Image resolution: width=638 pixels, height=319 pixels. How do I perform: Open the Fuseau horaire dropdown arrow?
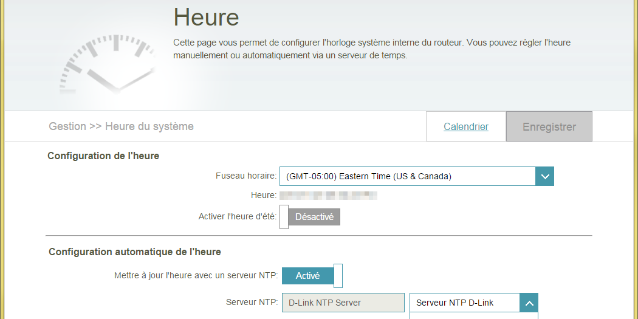point(544,177)
